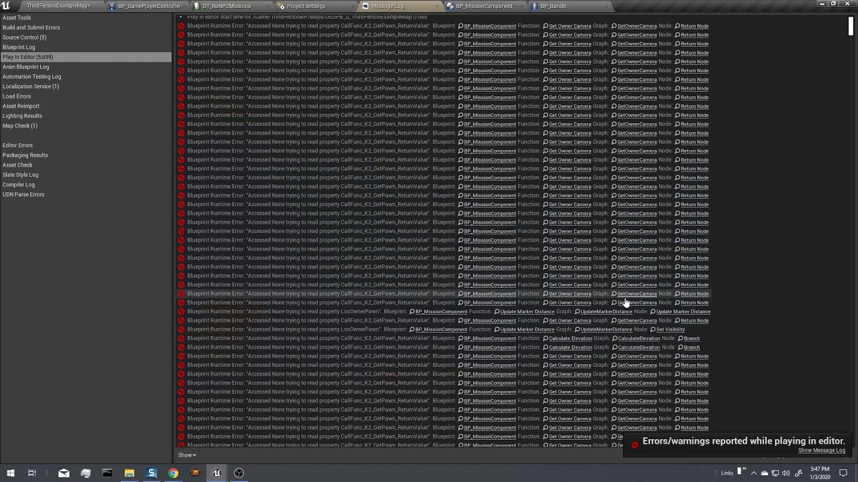Click the error icon on Set Visibility row
This screenshot has height=482, width=858.
pyautogui.click(x=181, y=329)
